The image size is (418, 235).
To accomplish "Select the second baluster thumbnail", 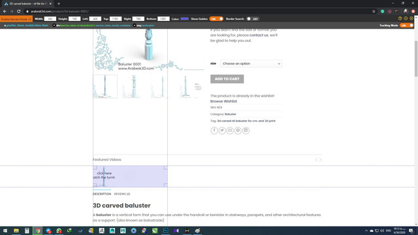I will pos(134,86).
